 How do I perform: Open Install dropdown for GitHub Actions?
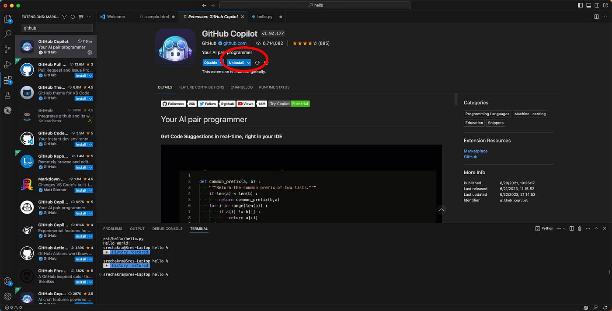tap(90, 259)
